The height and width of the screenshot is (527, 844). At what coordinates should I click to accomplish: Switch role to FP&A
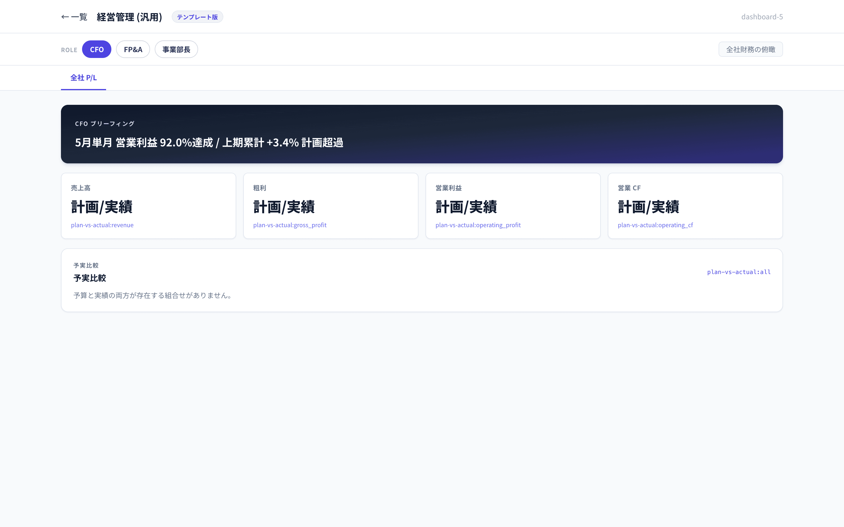[x=133, y=49]
